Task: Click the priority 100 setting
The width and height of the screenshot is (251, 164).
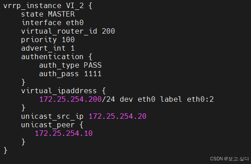Action: tap(48, 40)
